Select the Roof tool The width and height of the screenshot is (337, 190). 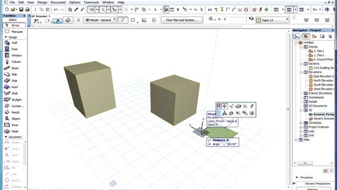pos(14,87)
